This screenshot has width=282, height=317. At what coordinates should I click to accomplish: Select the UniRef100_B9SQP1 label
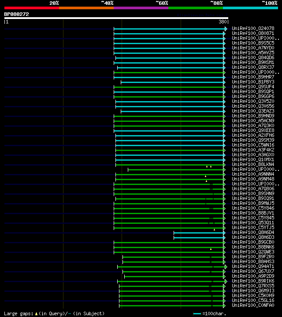pos(253,91)
